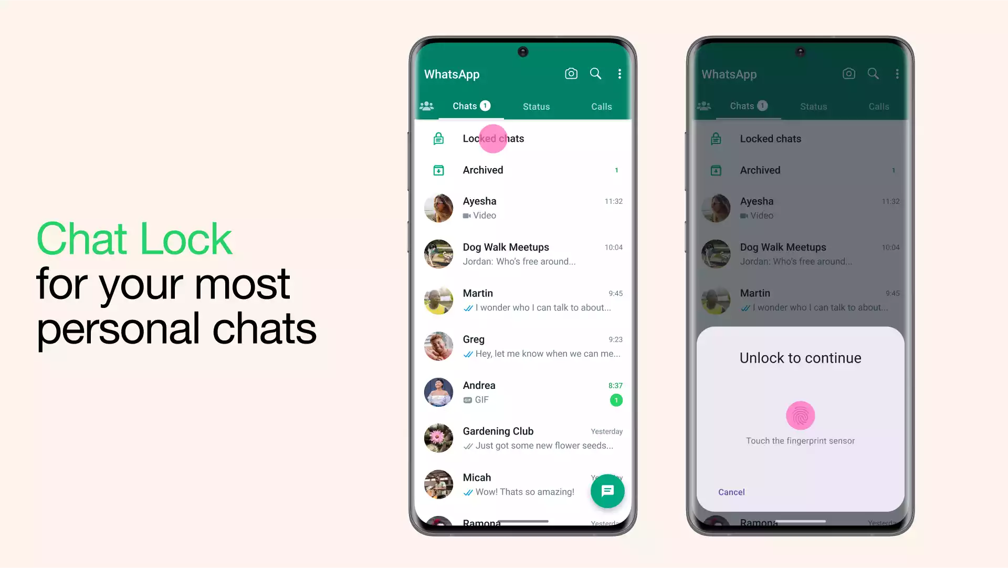
Task: Tap the new chat compose icon
Action: tap(608, 491)
